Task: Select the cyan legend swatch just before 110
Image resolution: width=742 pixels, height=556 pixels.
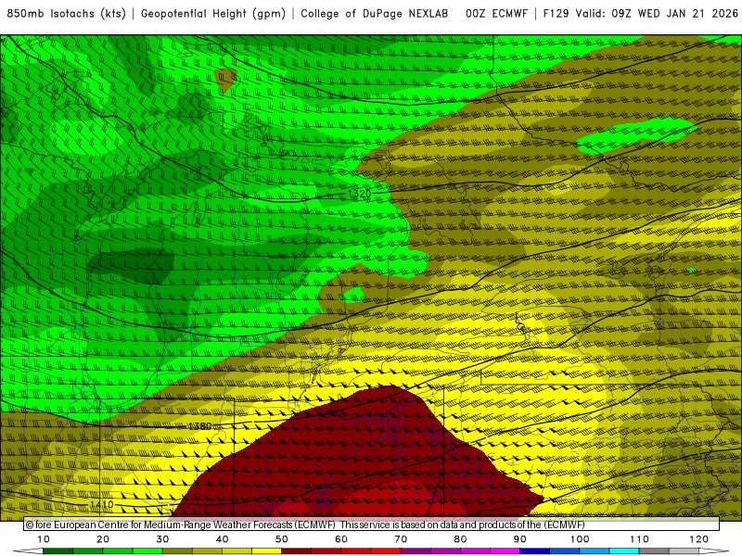Action: tap(624, 551)
